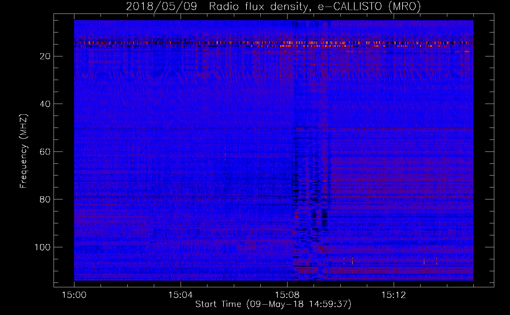510x315 pixels.
Task: Click the 60 MHz frequency tick label
Action: pos(45,152)
